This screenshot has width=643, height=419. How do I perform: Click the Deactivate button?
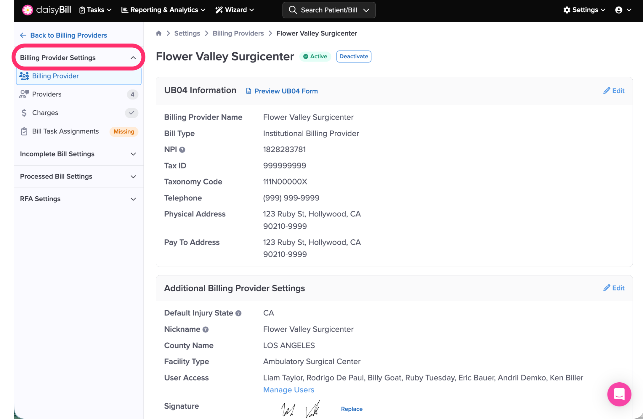(x=354, y=56)
